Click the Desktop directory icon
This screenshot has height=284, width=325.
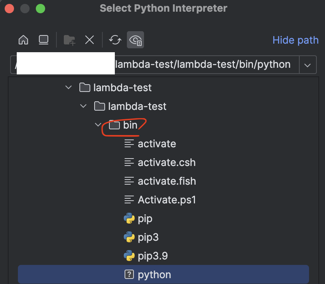pos(43,40)
